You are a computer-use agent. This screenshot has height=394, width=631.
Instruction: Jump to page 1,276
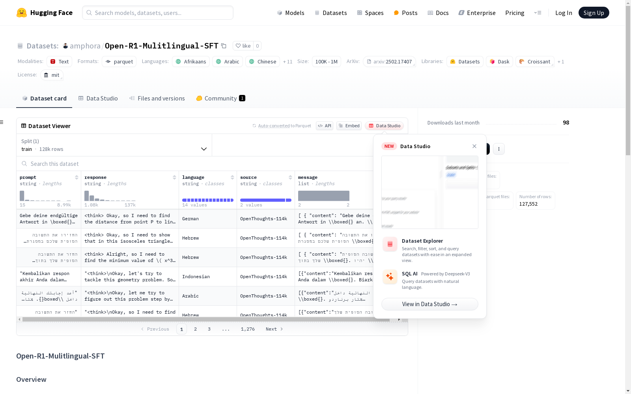tap(248, 329)
